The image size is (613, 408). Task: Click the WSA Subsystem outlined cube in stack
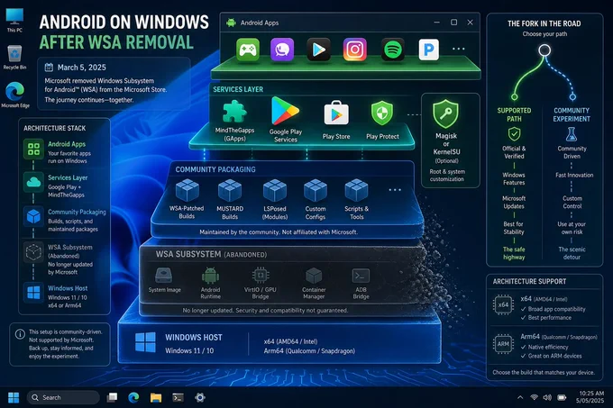coord(33,252)
